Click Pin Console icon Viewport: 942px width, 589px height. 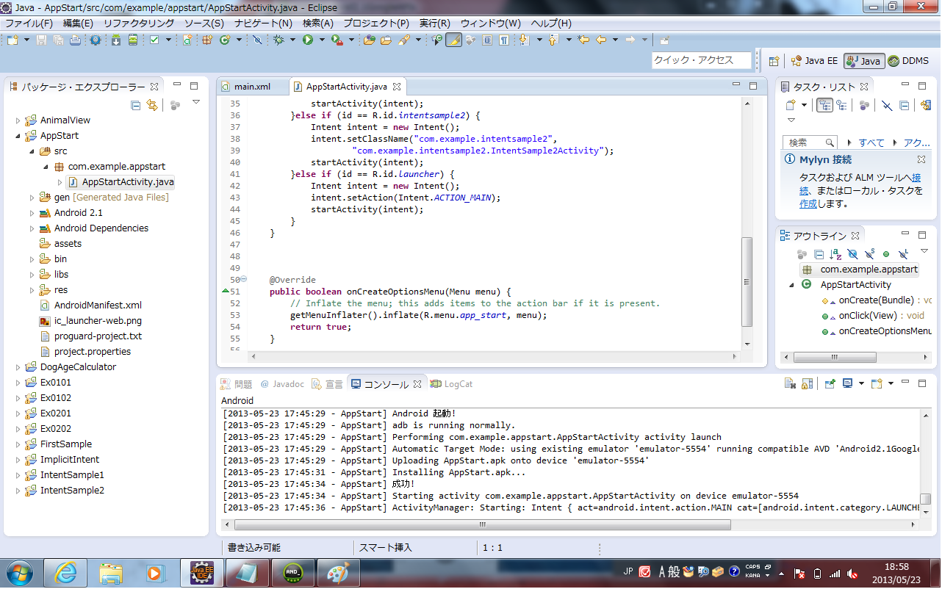click(830, 383)
